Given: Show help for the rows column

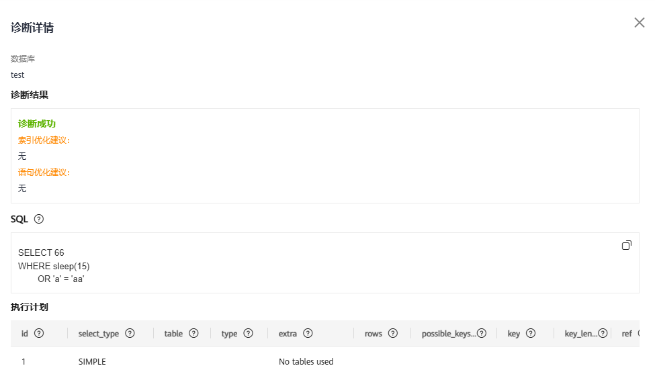Looking at the screenshot, I should click(x=393, y=333).
